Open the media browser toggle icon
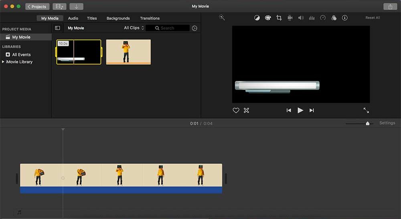Screen dimensions: 401x219 (59, 6)
